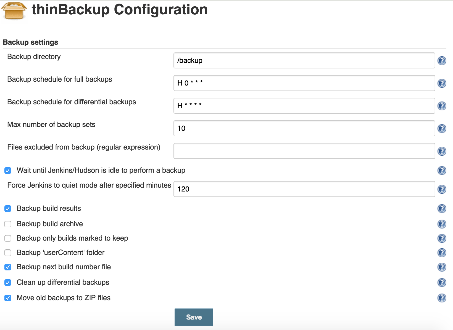
Task: Open help for files excluded from backup
Action: (442, 151)
